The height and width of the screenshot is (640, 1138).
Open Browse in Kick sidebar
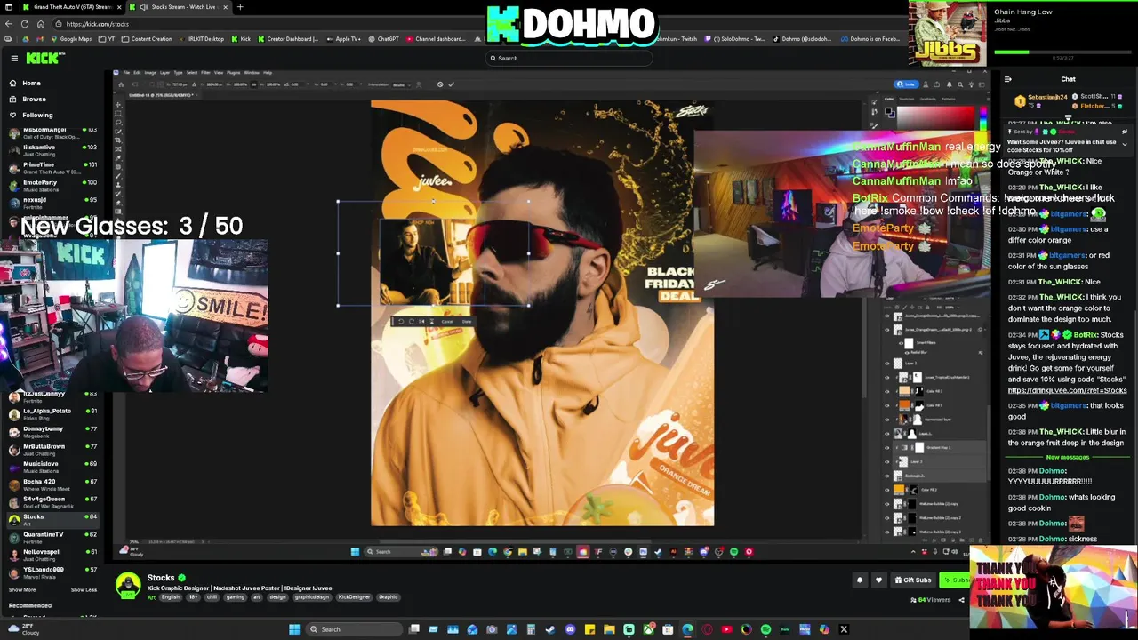tap(34, 99)
